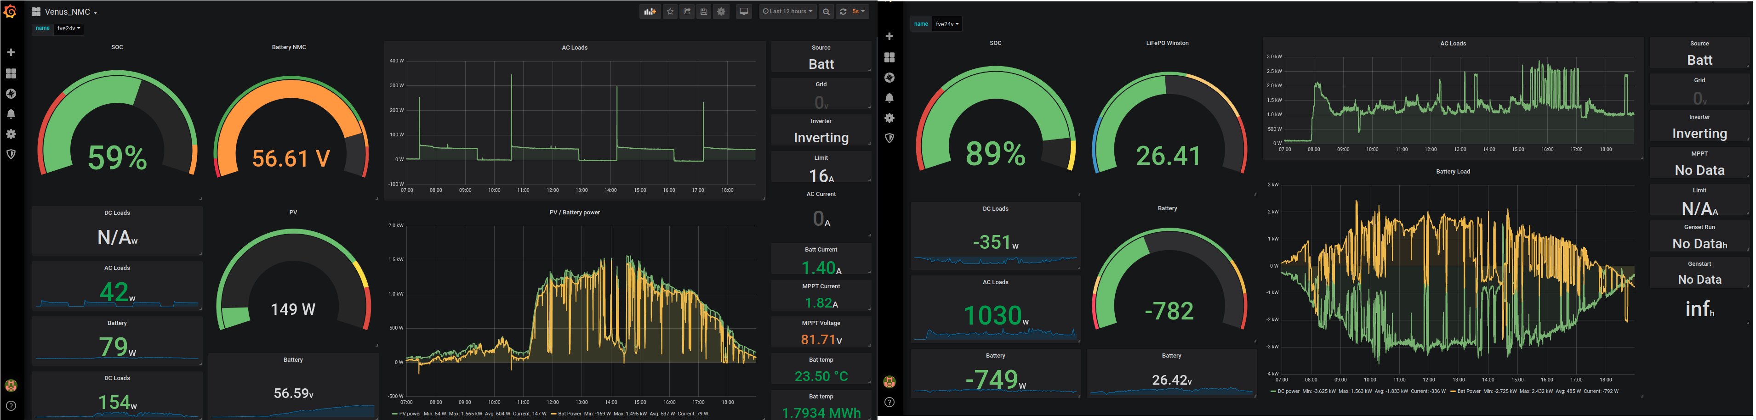Click the Battery NMC panel title

[288, 47]
